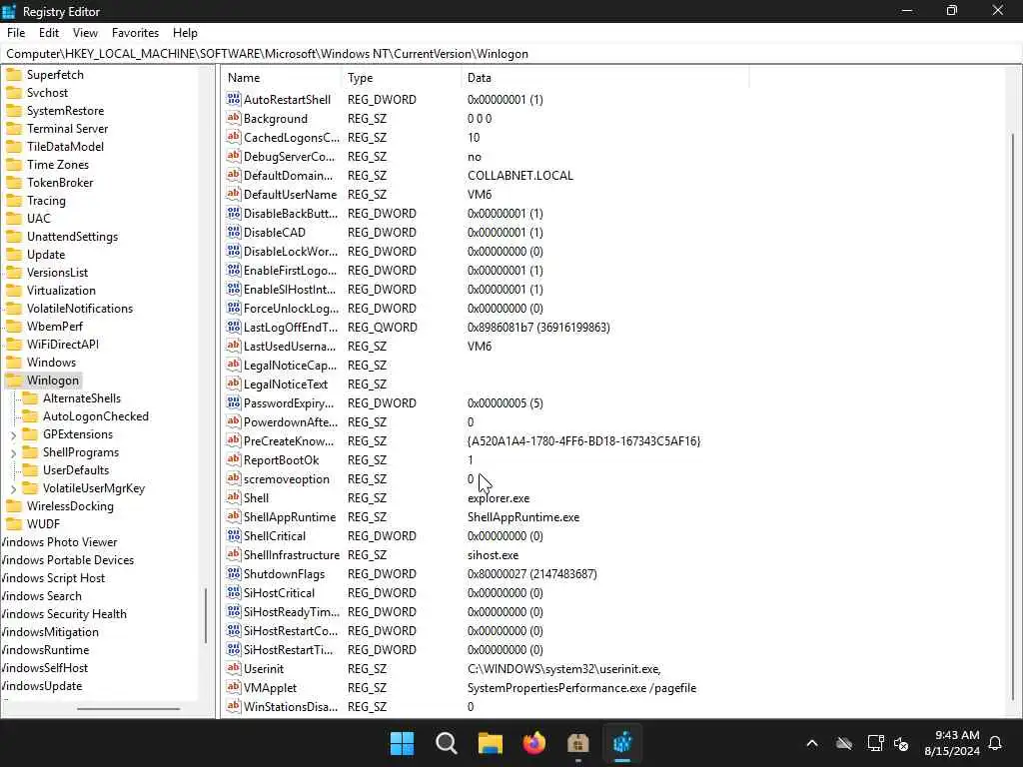The image size is (1023, 767).
Task: Click the UserDefaults folder icon
Action: point(30,470)
